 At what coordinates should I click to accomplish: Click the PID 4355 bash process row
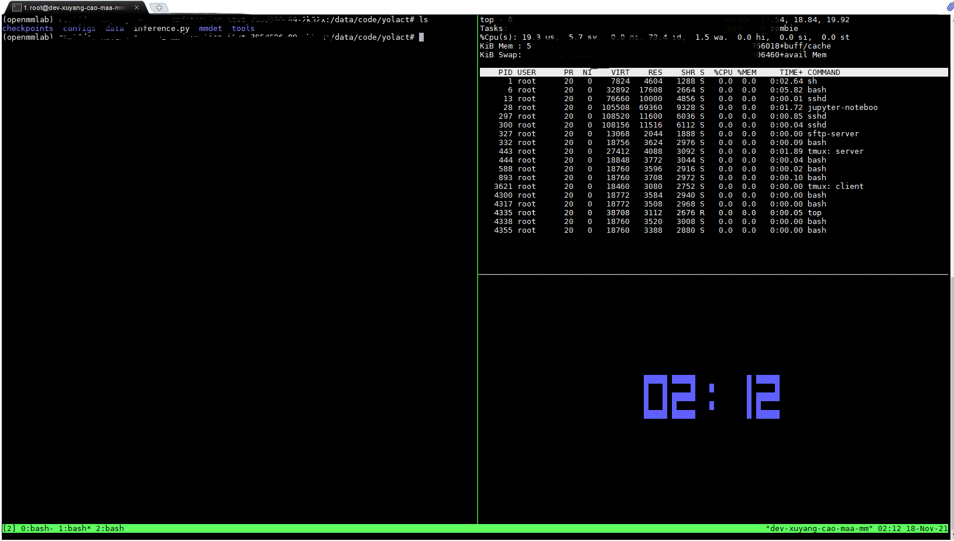tap(714, 230)
